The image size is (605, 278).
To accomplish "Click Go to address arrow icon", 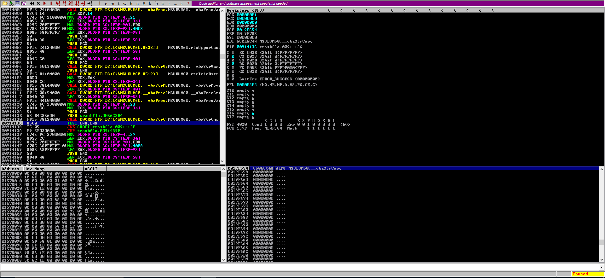I will point(90,3).
